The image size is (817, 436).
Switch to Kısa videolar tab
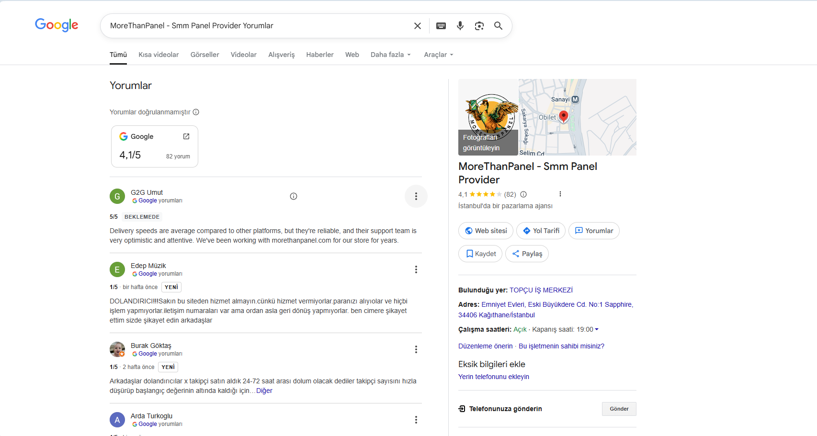pos(159,55)
